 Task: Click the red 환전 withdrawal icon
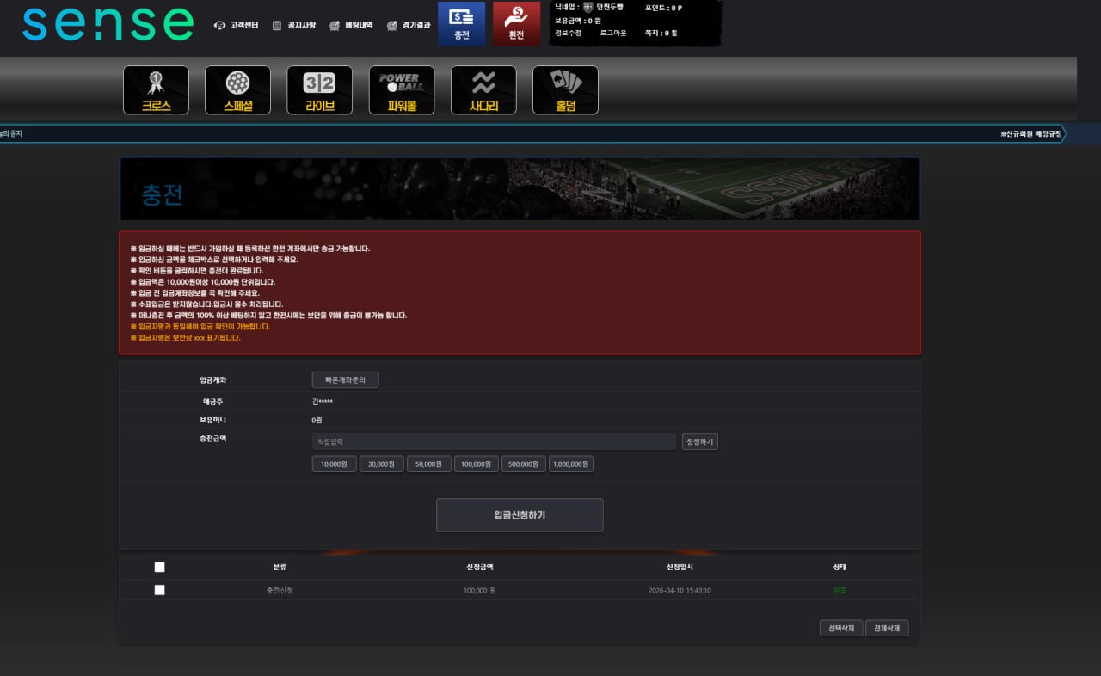pyautogui.click(x=516, y=23)
